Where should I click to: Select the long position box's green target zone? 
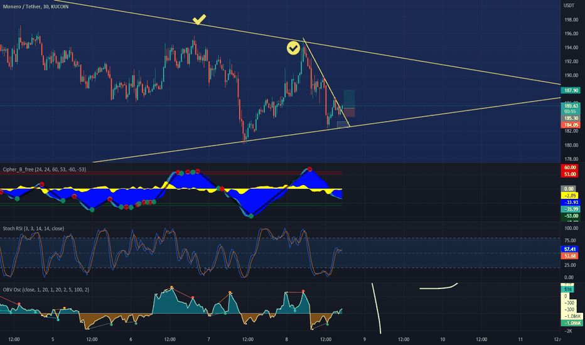(349, 99)
